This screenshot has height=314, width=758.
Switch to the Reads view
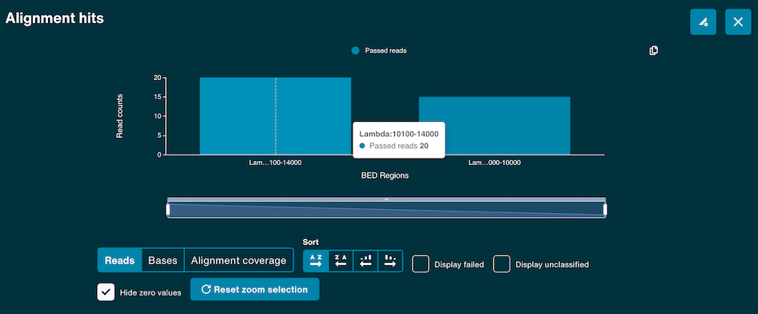120,260
